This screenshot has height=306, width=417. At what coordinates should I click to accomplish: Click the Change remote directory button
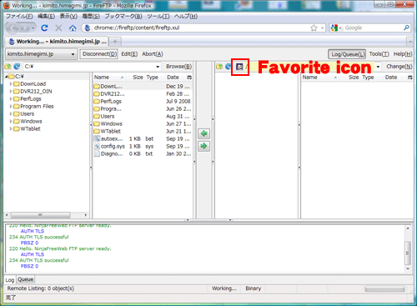click(399, 67)
